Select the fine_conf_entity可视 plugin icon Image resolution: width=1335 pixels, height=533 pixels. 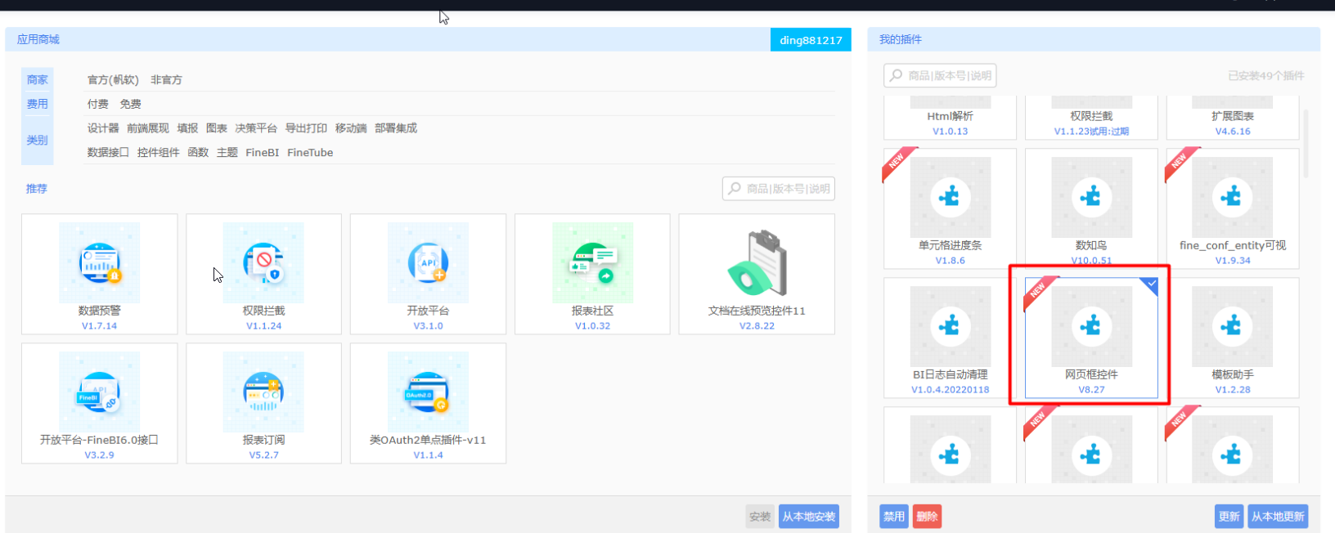1232,197
